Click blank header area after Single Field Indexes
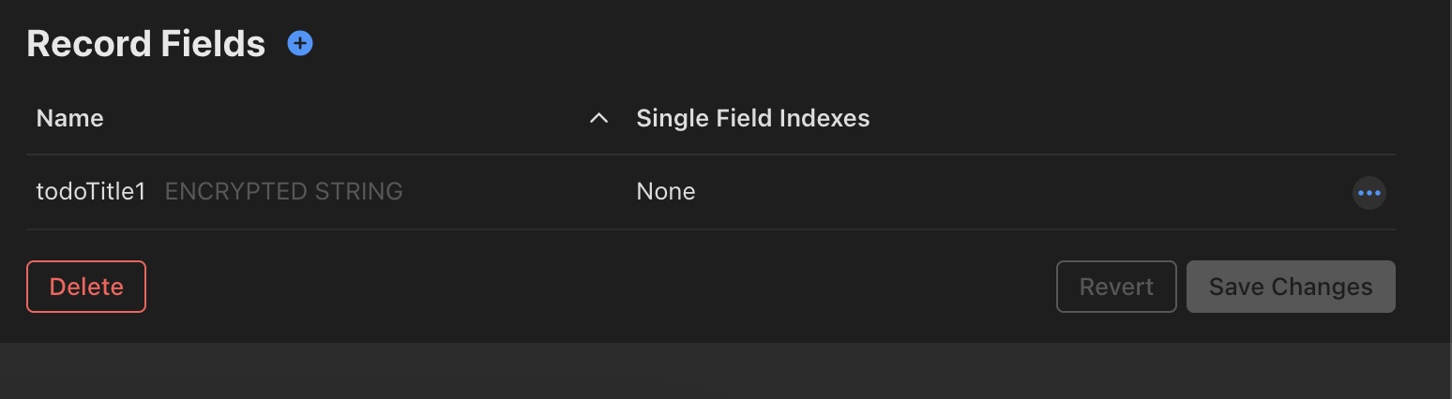Image resolution: width=1452 pixels, height=399 pixels. pyautogui.click(x=1126, y=118)
